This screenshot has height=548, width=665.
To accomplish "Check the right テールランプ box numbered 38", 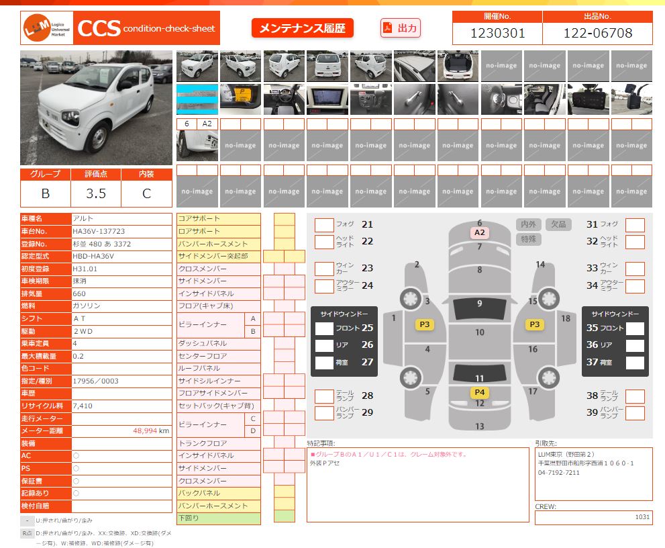I will [x=634, y=396].
